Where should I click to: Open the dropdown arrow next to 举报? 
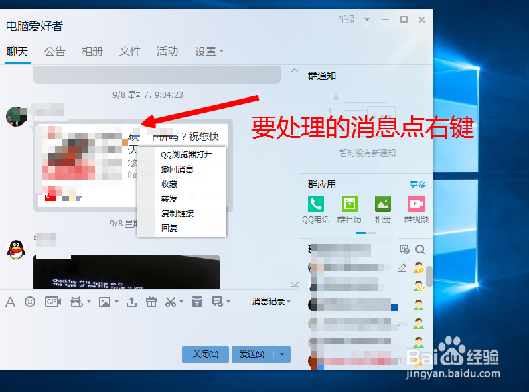click(367, 19)
